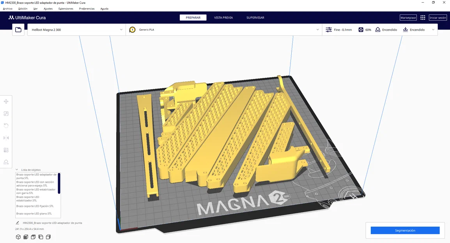450x243 pixels.
Task: Open the Hellbot Magna 2 300 printer dropdown
Action: click(77, 30)
